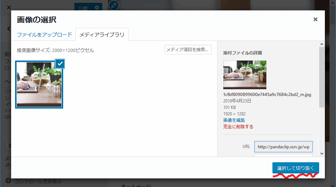Image resolution: width=336 pixels, height=187 pixels.
Task: Select the laptop image thumbnail in library
Action: [x=39, y=85]
